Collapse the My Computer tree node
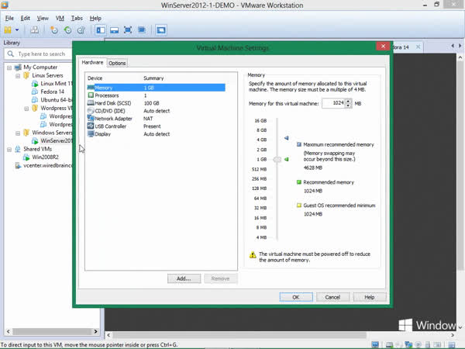Screen dimensions: 465x349 coord(9,67)
